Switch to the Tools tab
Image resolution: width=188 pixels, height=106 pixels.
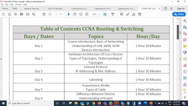(14, 9)
